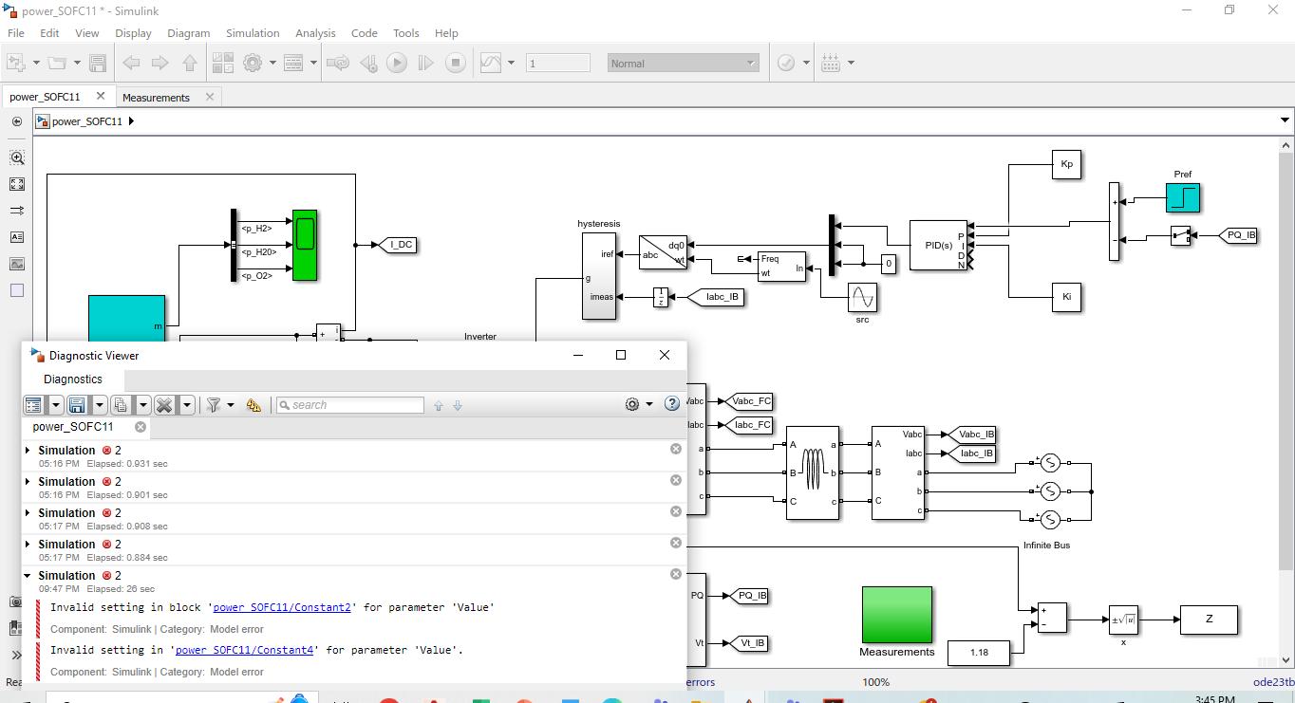The width and height of the screenshot is (1295, 703).
Task: Select the Zoom tool in the left palette
Action: pos(17,157)
